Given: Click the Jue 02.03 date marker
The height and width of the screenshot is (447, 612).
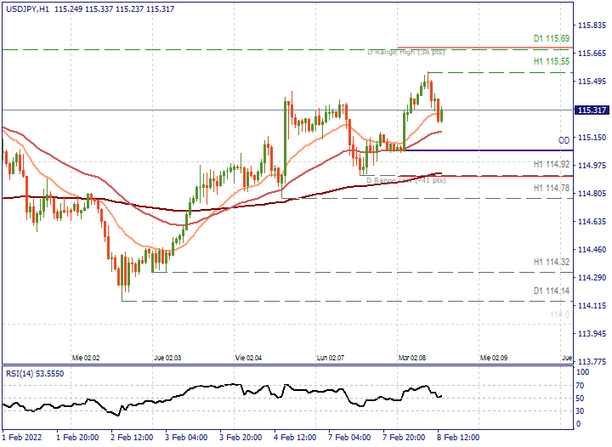Looking at the screenshot, I should pyautogui.click(x=167, y=358).
